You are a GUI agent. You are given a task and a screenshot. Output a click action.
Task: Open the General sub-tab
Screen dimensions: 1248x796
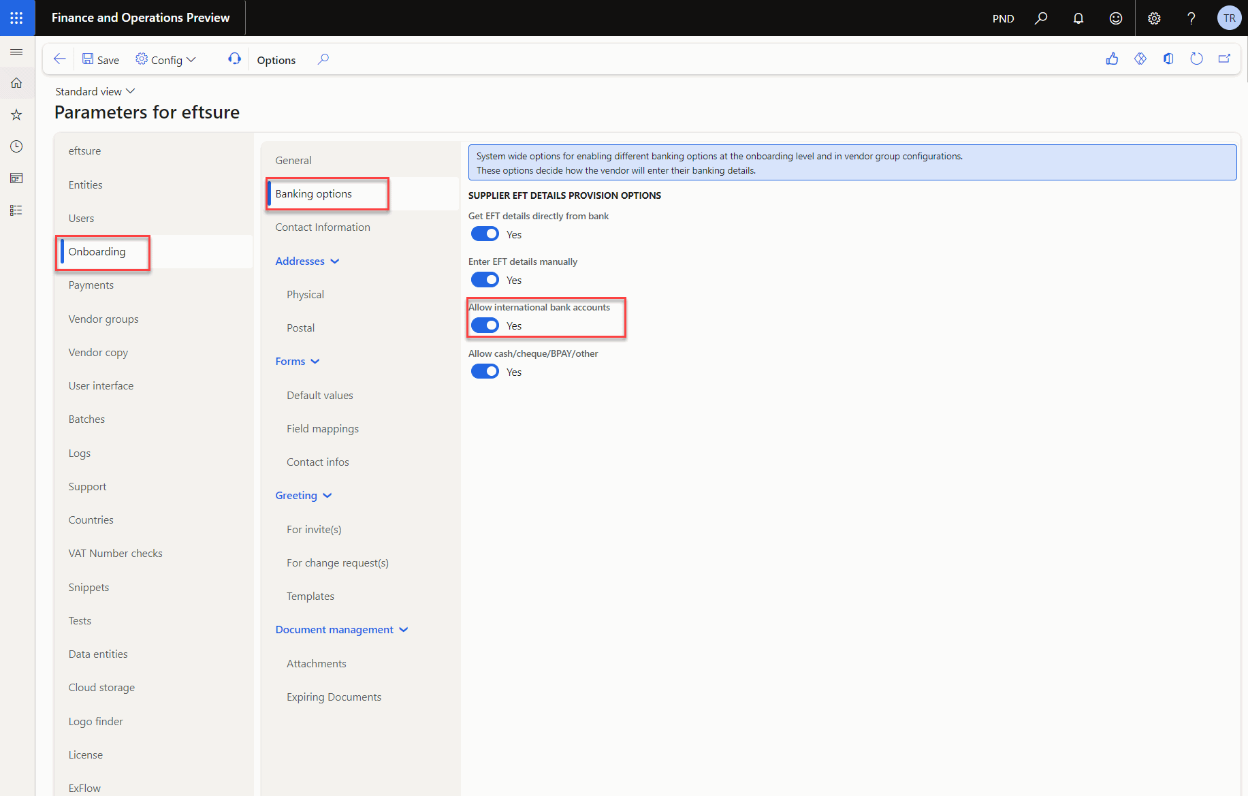click(362, 160)
